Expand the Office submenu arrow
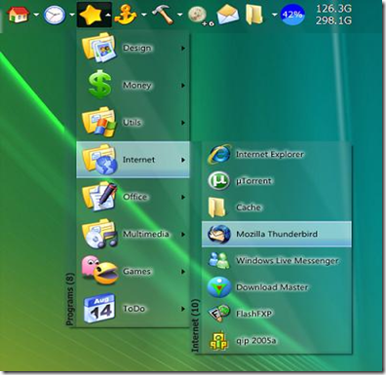 coord(183,197)
